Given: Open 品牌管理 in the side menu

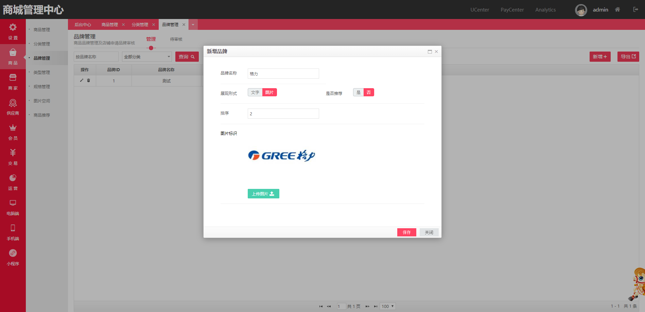Looking at the screenshot, I should point(42,58).
